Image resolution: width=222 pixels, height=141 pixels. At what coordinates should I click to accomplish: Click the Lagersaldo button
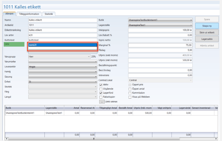[x=207, y=39]
